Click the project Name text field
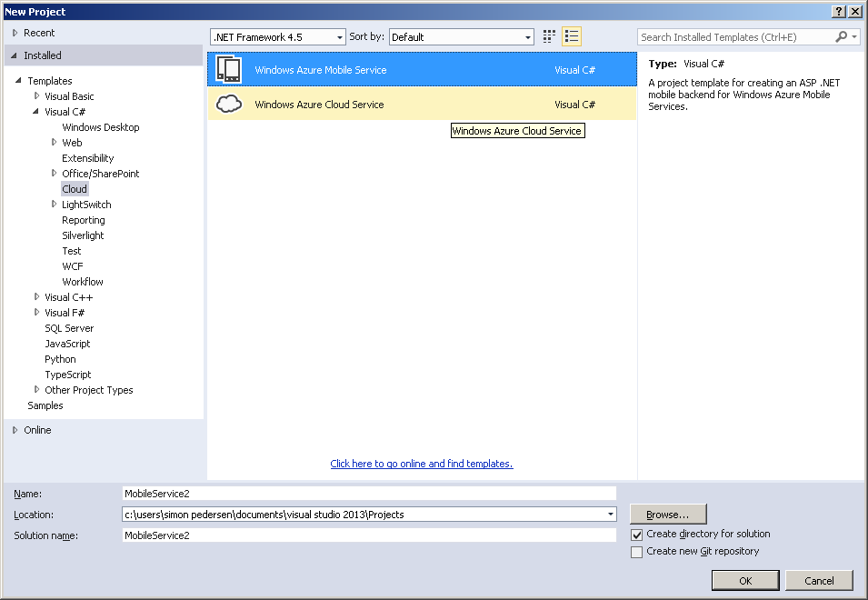868x600 pixels. point(369,494)
